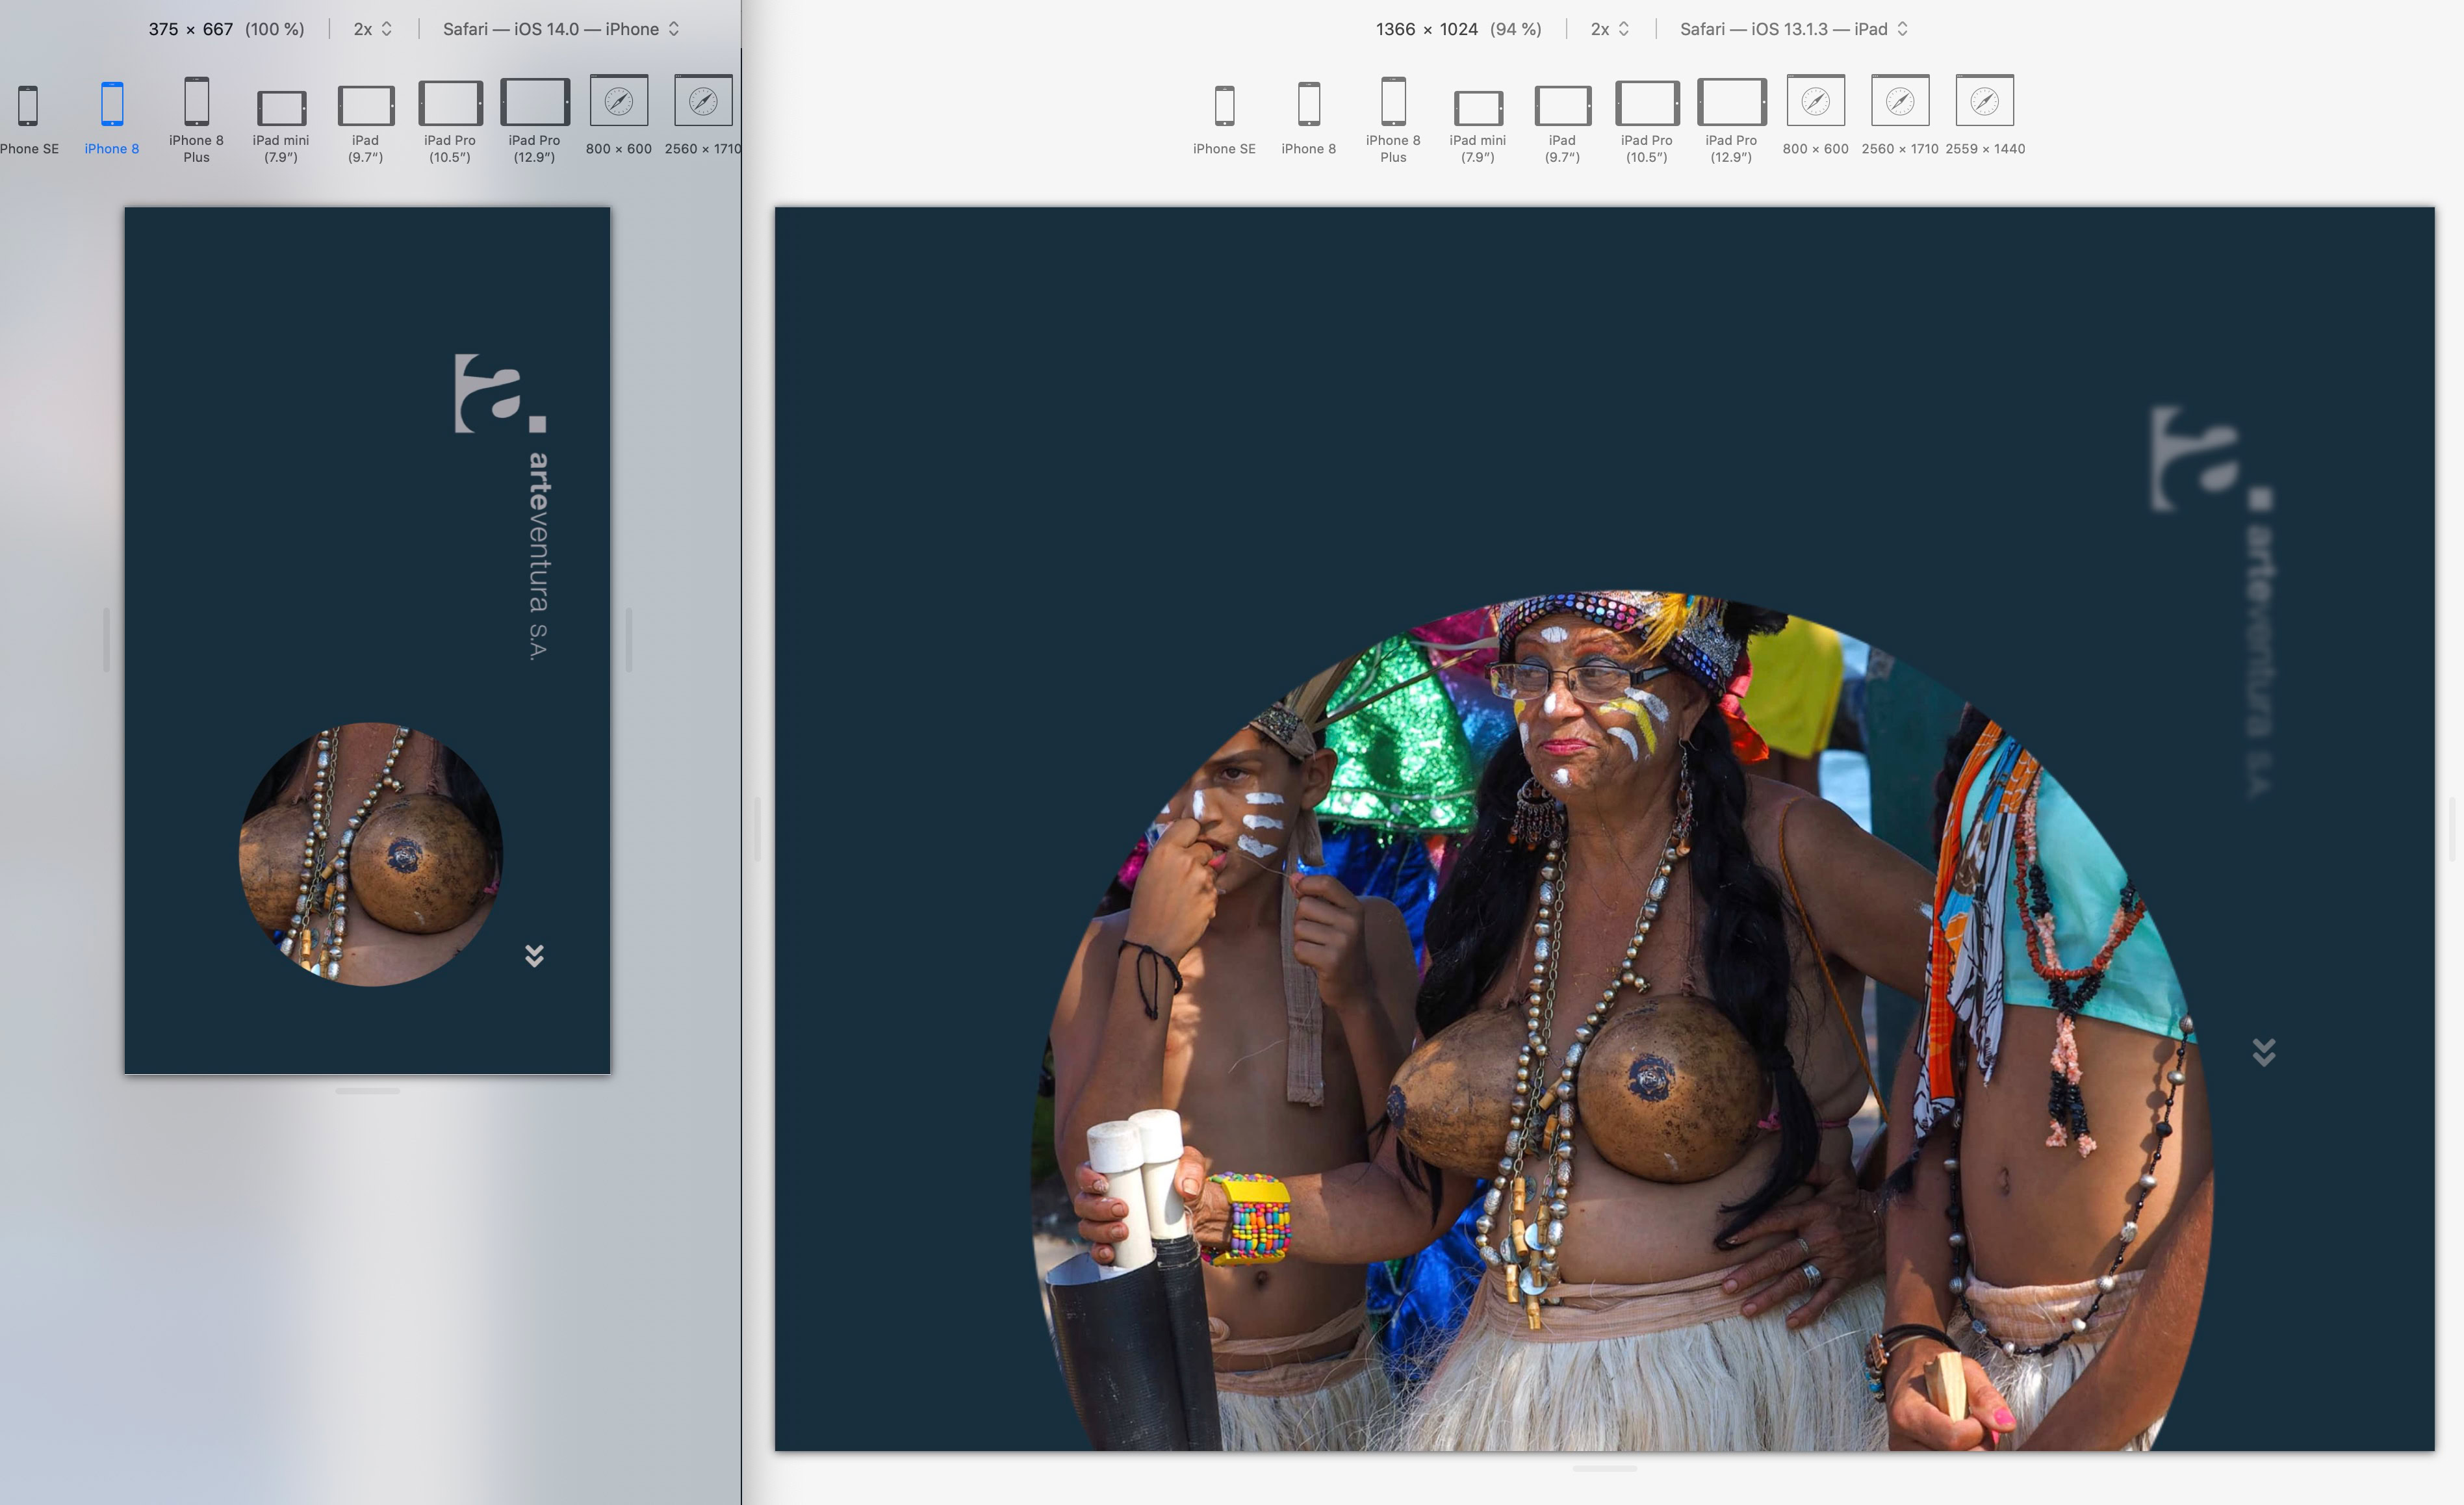The width and height of the screenshot is (2464, 1505).
Task: Click the 1366 × 1024 dimensions label
Action: click(x=1426, y=29)
